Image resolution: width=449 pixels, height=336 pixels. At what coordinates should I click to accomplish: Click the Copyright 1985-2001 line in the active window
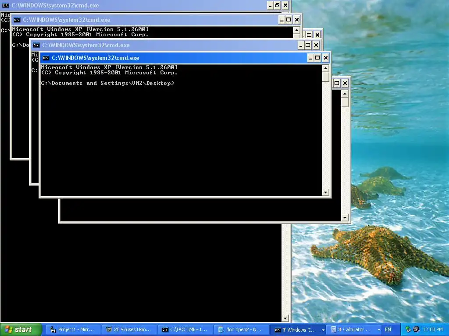tap(109, 73)
